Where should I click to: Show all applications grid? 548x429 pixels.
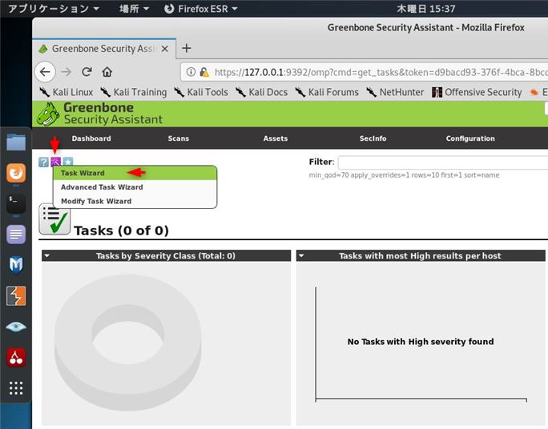click(x=16, y=388)
